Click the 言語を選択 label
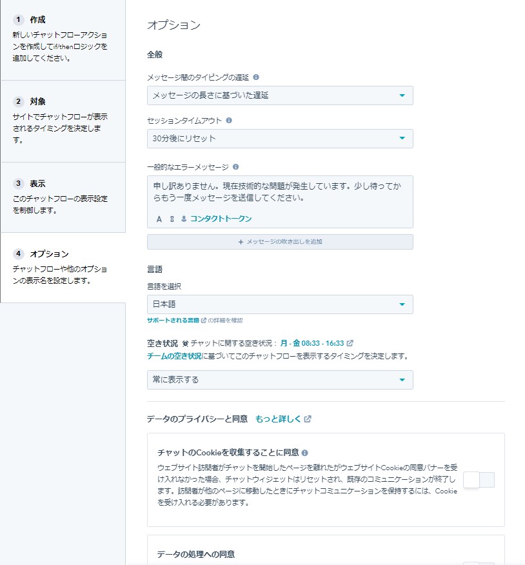 (x=164, y=286)
